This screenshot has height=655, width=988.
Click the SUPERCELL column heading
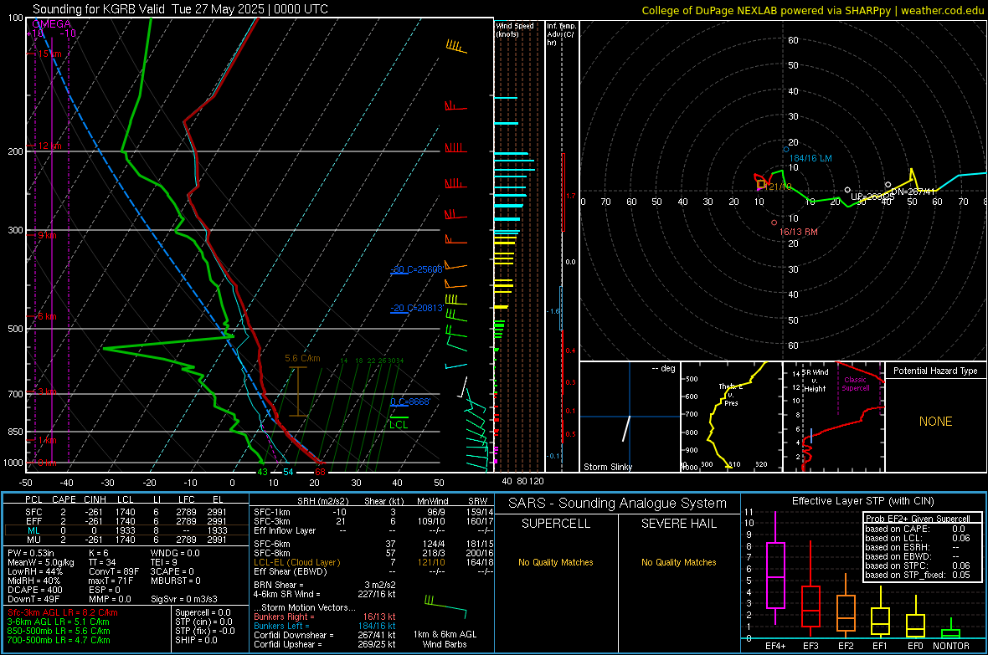[x=556, y=524]
